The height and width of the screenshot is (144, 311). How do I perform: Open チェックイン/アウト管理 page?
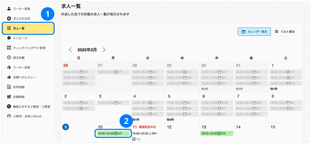[29, 48]
